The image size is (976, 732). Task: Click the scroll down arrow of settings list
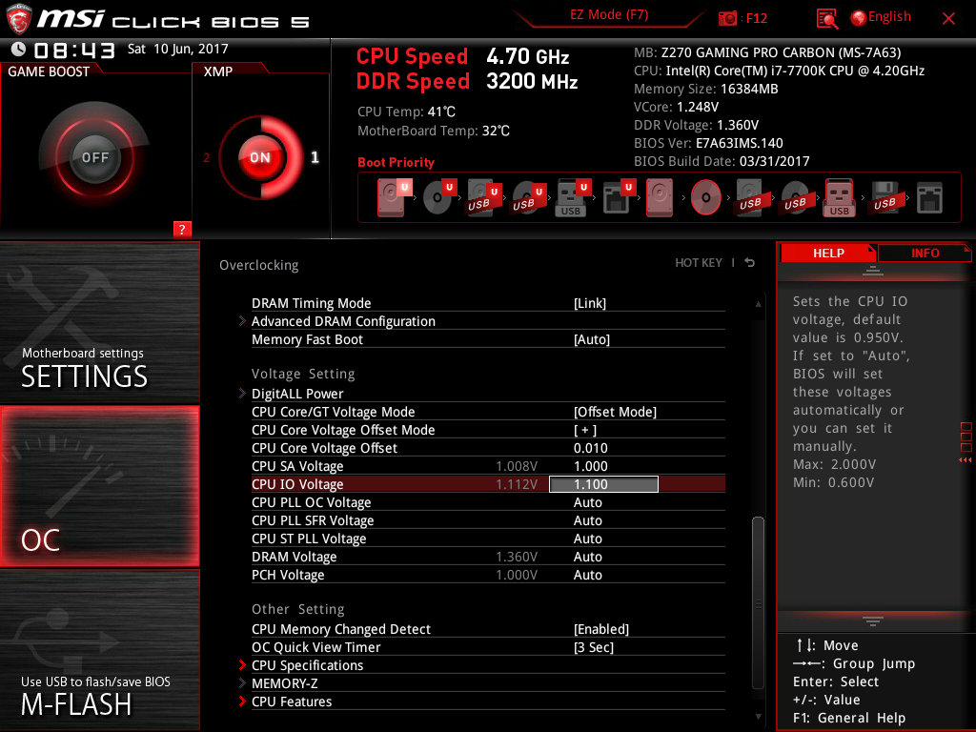[x=758, y=717]
